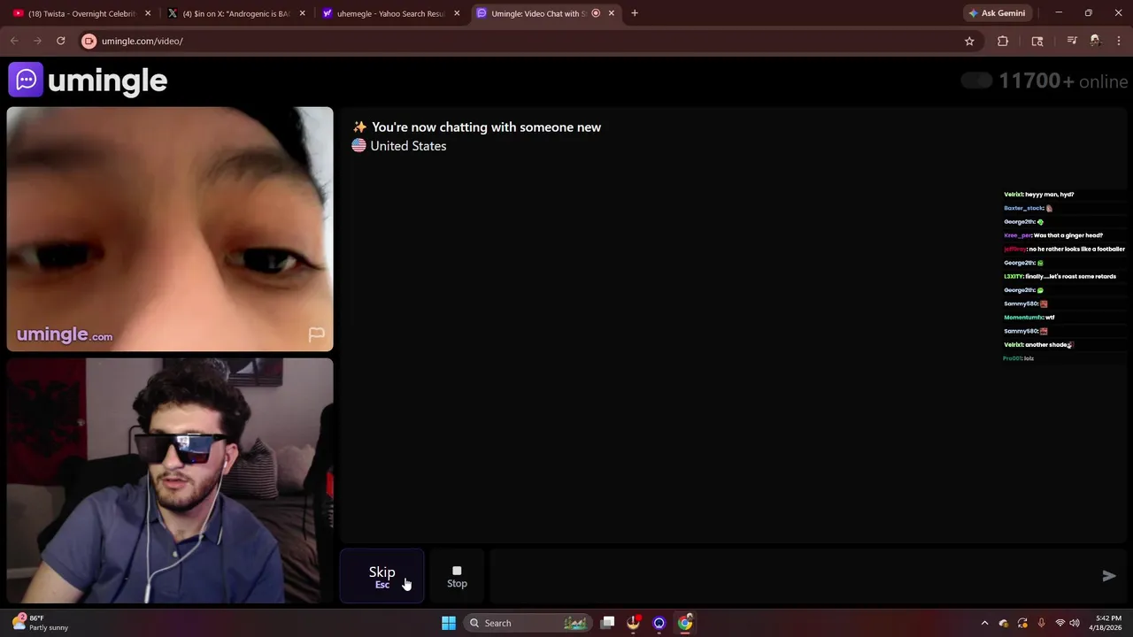Open media controls in the toolbar
Viewport: 1133px width, 637px height.
pyautogui.click(x=1072, y=41)
